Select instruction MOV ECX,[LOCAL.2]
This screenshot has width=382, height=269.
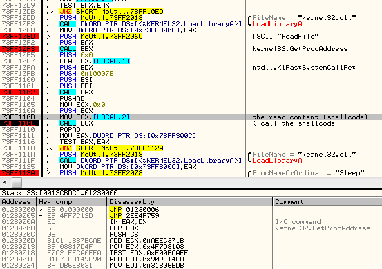click(95, 117)
